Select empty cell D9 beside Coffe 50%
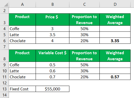The width and height of the screenshot is (134, 98). (115, 65)
